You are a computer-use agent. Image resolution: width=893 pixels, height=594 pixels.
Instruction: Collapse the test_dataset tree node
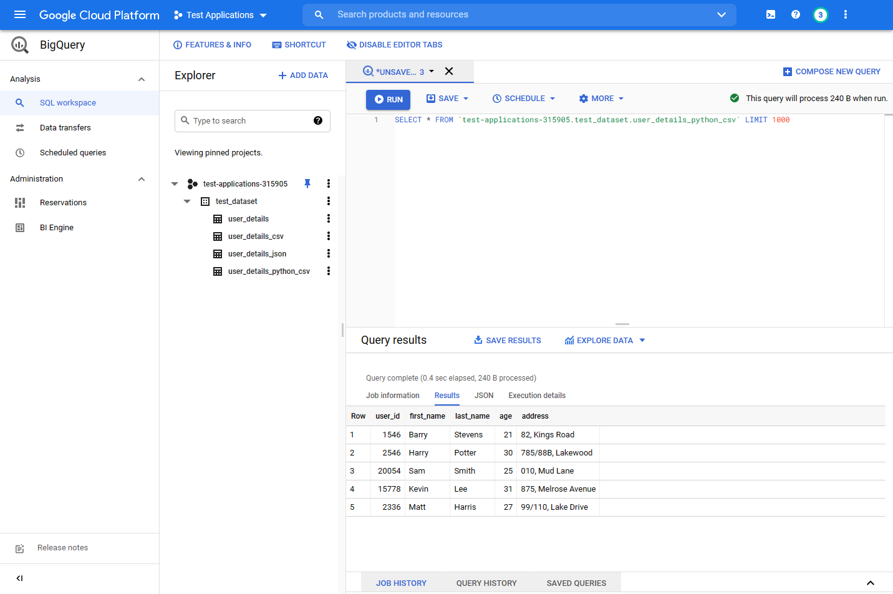pos(187,202)
